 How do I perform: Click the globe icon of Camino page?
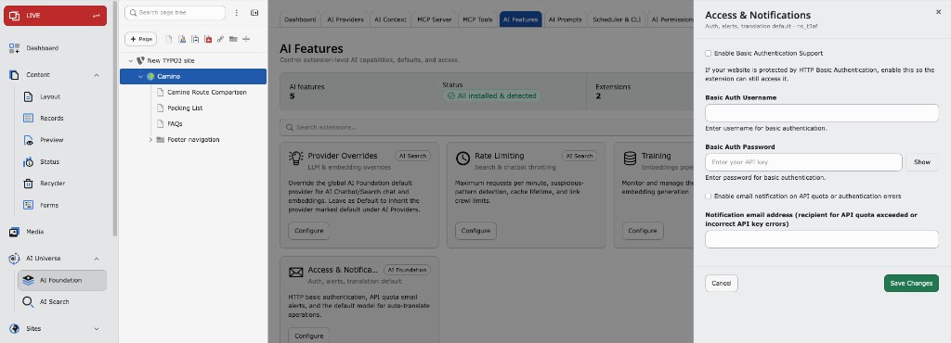(150, 76)
